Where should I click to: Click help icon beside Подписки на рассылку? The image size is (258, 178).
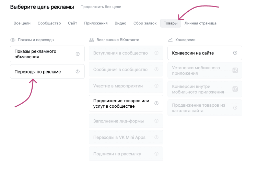click(156, 154)
